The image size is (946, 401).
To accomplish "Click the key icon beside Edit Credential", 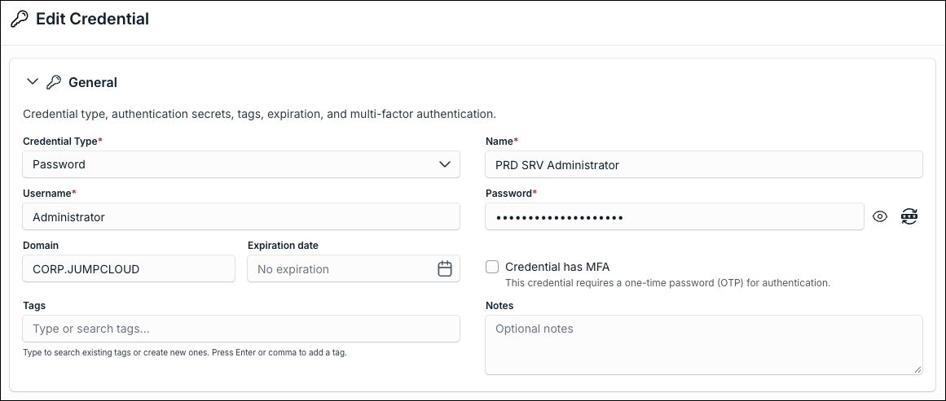I will [20, 20].
